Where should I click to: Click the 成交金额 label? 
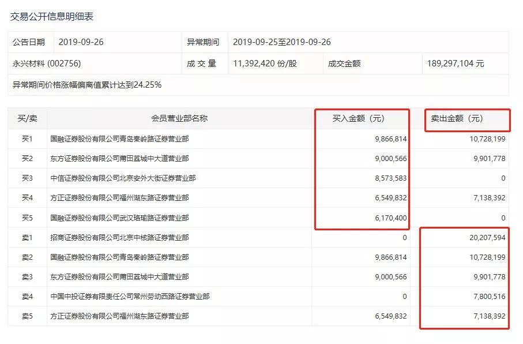pyautogui.click(x=344, y=63)
